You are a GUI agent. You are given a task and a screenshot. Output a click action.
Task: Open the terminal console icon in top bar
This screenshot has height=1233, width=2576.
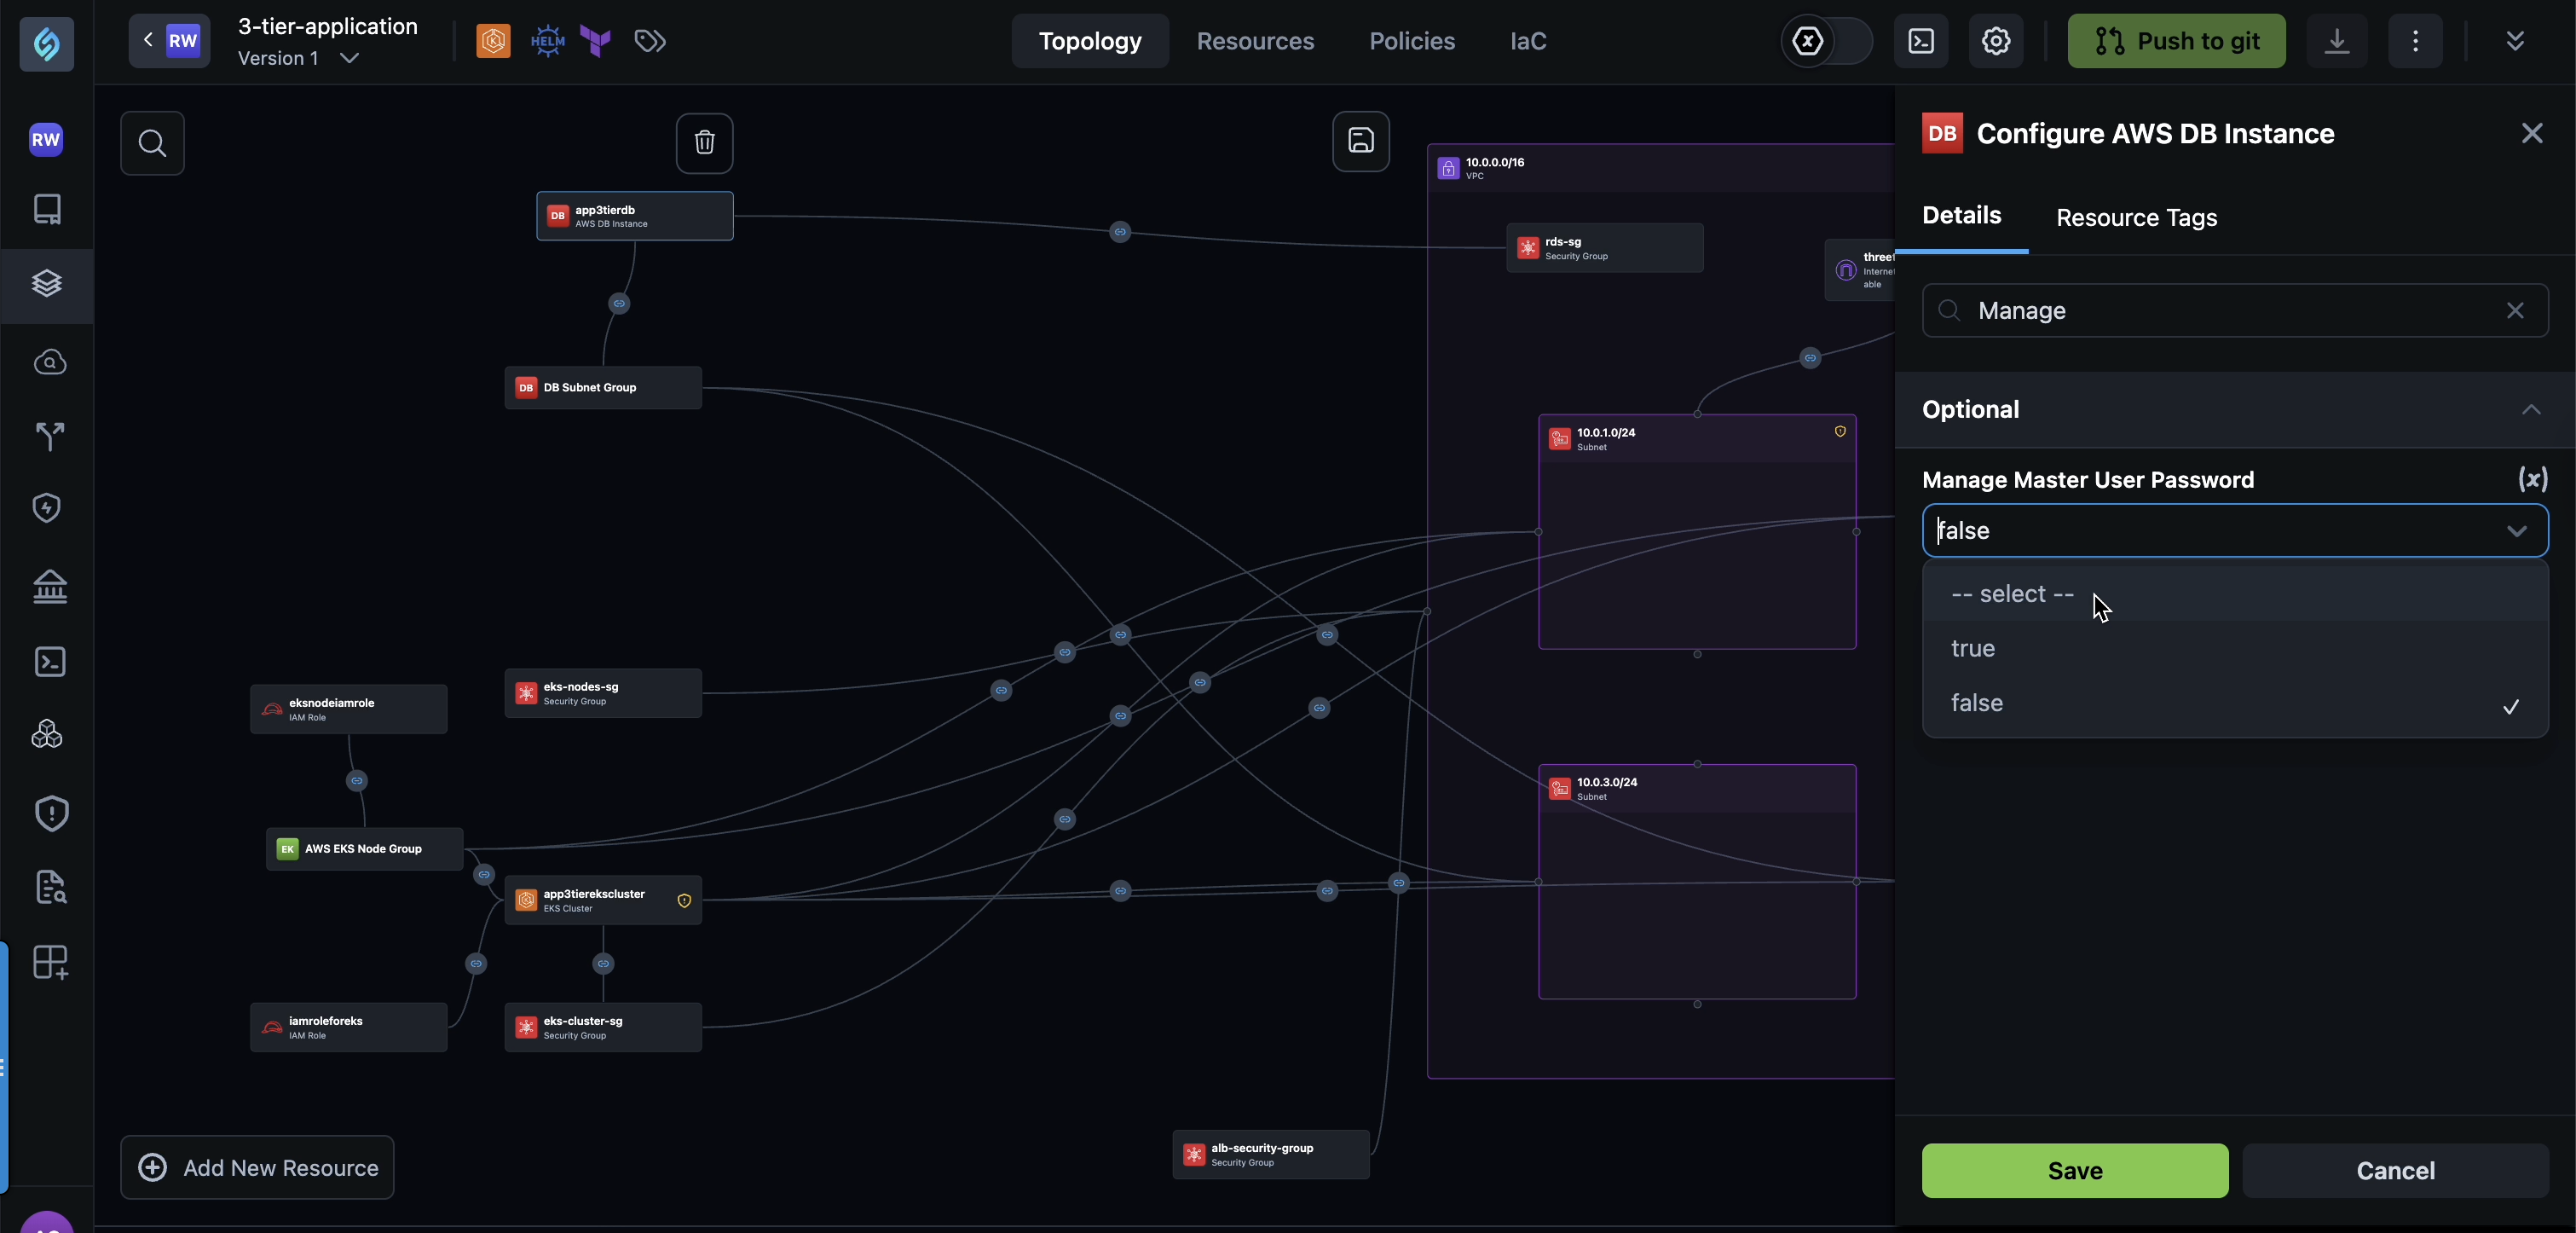click(x=1920, y=41)
